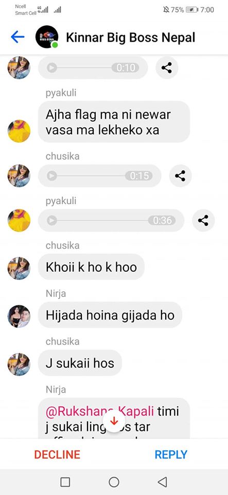This screenshot has width=228, height=495.
Task: Play the 0:15 voice message from chusika
Action: click(x=51, y=176)
